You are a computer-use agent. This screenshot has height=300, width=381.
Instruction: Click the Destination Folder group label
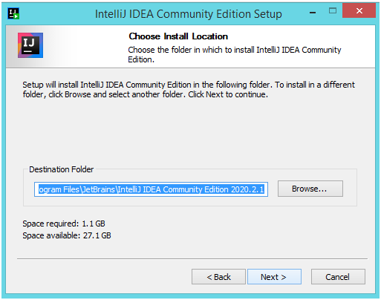click(62, 169)
